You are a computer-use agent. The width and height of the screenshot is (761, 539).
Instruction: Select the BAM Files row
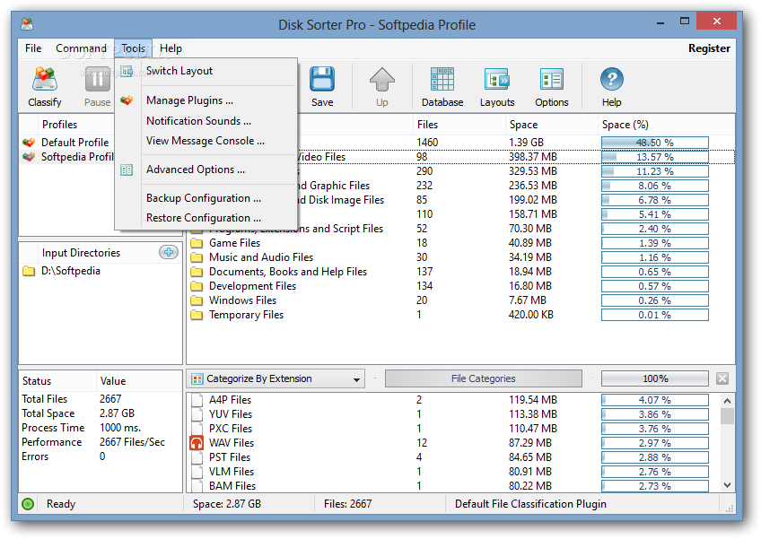[x=453, y=485]
